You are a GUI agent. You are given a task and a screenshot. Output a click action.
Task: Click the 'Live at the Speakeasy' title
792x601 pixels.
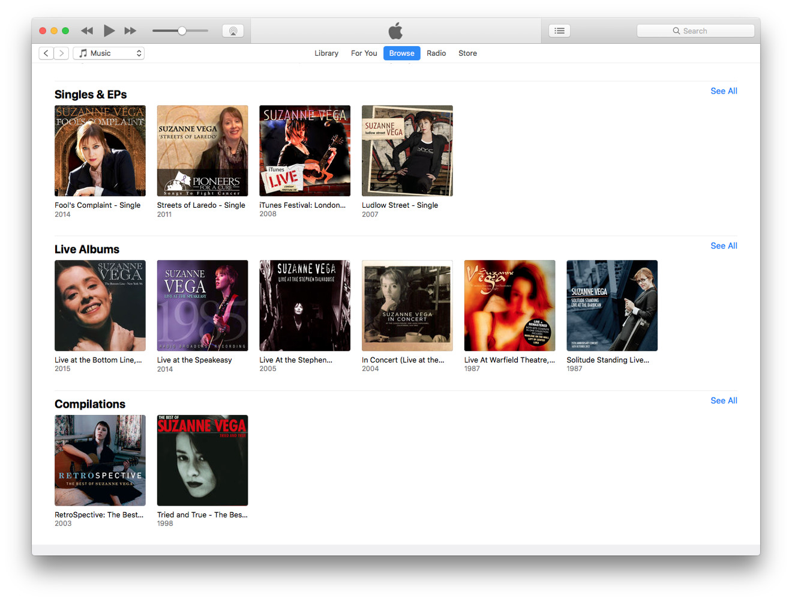(194, 360)
